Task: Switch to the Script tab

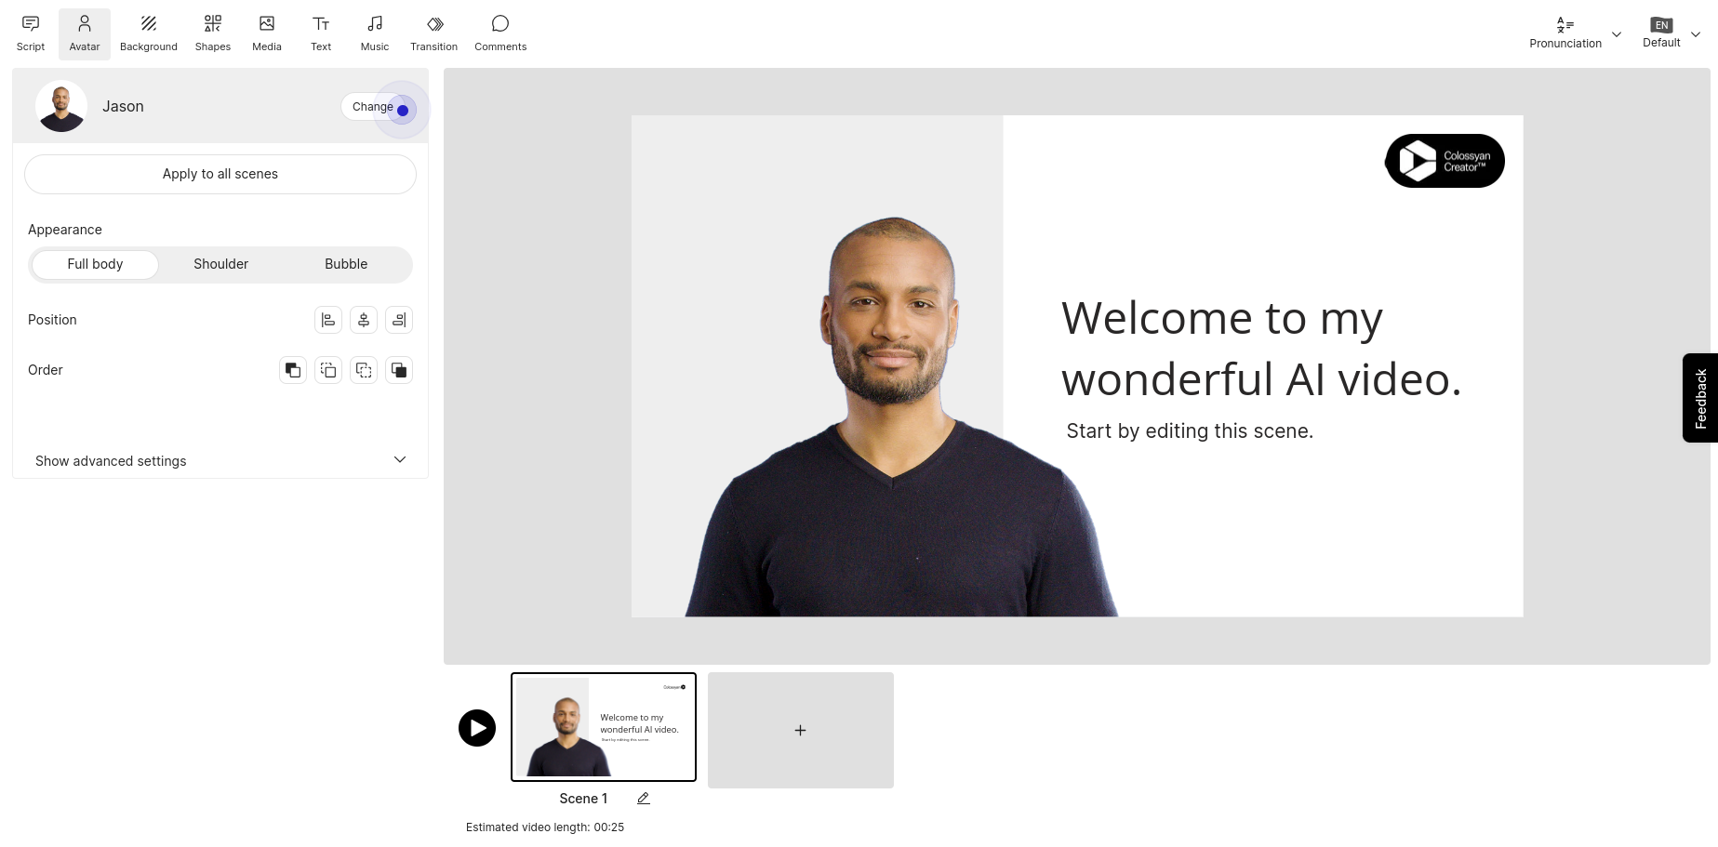Action: (x=31, y=33)
